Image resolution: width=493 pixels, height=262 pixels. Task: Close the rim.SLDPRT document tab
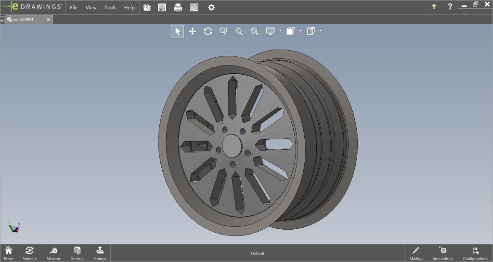[48, 20]
